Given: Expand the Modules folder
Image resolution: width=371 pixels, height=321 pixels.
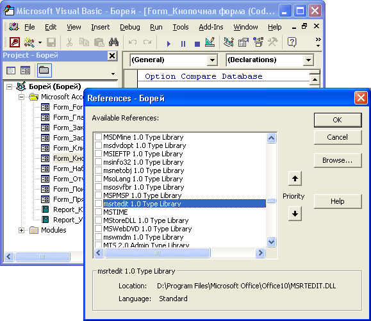Looking at the screenshot, I should 21,230.
